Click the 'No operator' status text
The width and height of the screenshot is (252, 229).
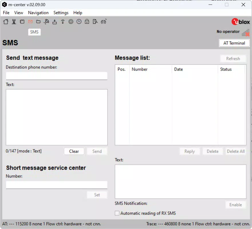(228, 31)
